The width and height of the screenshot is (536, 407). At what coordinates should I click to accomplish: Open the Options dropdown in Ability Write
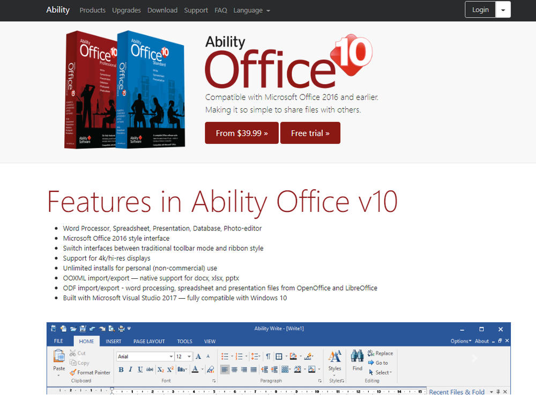click(461, 341)
